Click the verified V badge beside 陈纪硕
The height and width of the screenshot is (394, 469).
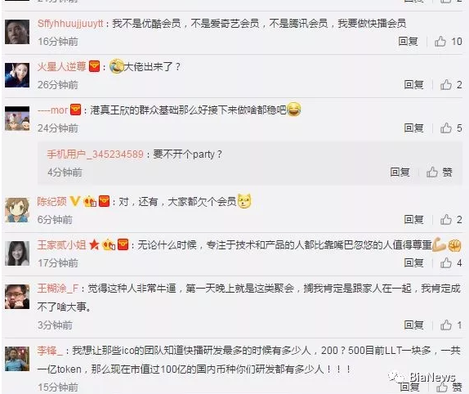(75, 201)
